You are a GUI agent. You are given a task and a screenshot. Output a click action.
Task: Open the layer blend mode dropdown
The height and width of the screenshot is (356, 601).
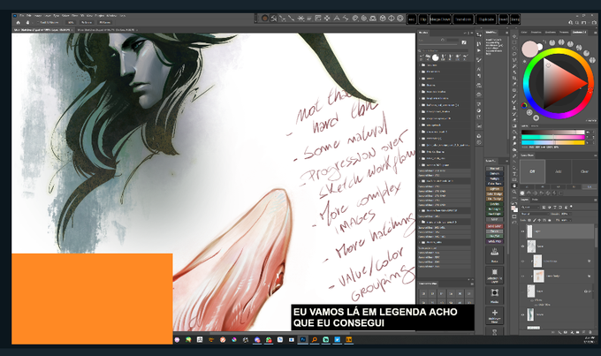[535, 214]
